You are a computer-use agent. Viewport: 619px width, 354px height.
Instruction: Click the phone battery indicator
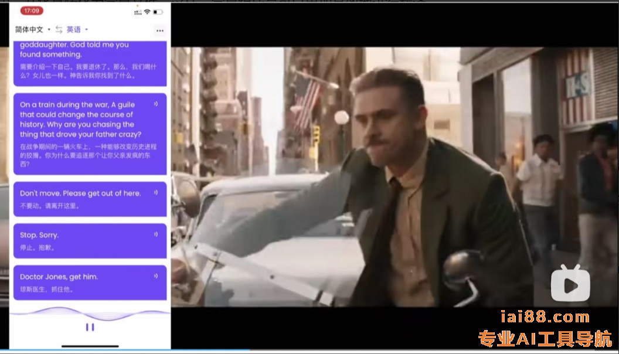(158, 12)
